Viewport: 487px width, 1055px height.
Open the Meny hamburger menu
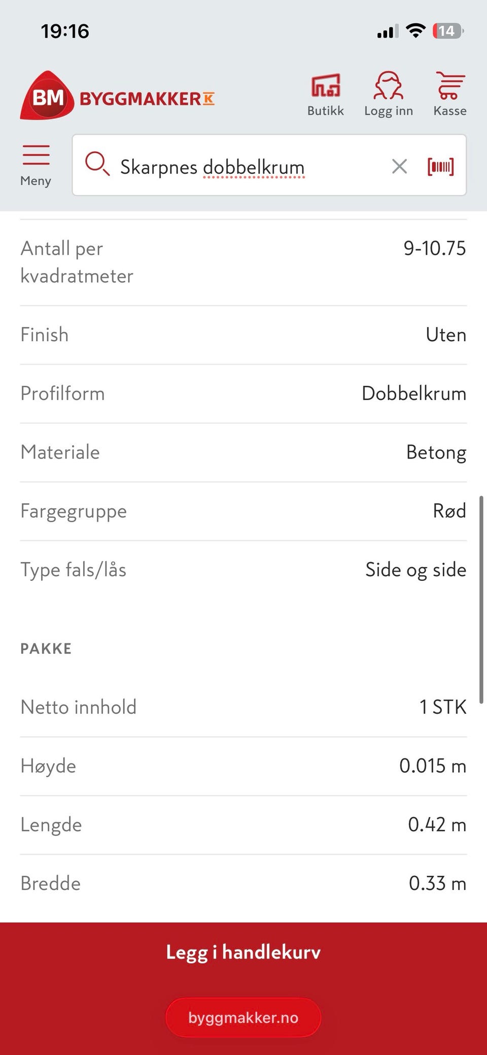(x=36, y=166)
